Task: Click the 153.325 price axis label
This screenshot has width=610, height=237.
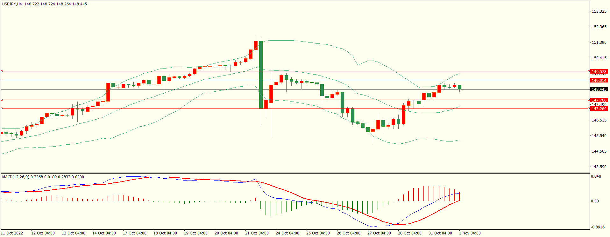Action: [x=599, y=11]
